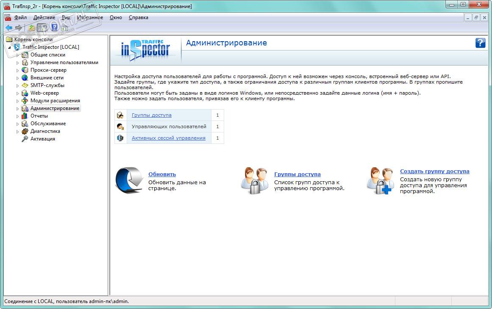
Task: Click the count value in the Управляющих пользователей row
Action: coord(217,126)
